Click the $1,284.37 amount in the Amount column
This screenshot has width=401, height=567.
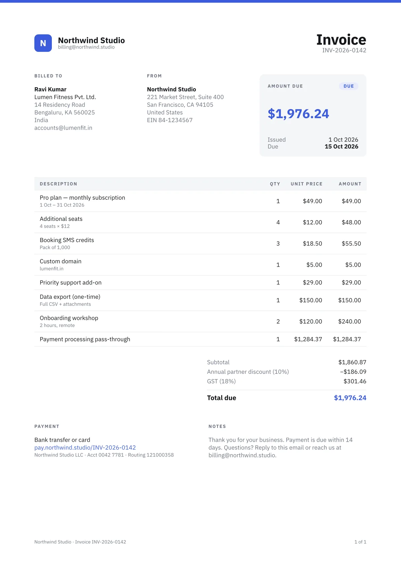point(347,339)
